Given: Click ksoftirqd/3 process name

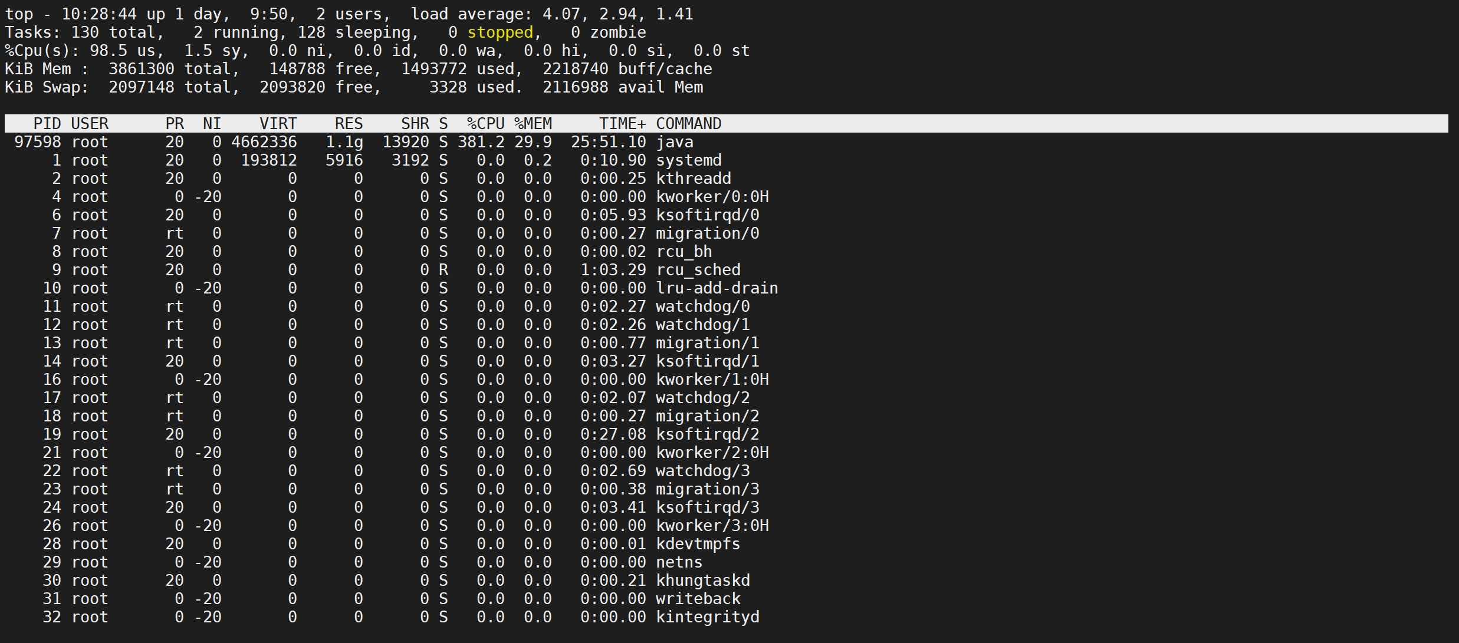Looking at the screenshot, I should pos(708,507).
